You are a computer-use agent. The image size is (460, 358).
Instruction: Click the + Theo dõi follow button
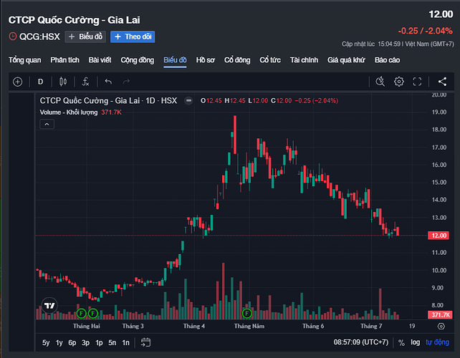(x=133, y=37)
